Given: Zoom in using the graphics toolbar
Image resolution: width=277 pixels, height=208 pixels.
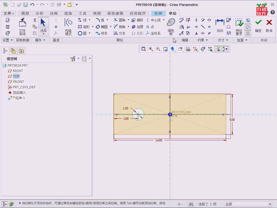Looking at the screenshot, I should [x=151, y=49].
